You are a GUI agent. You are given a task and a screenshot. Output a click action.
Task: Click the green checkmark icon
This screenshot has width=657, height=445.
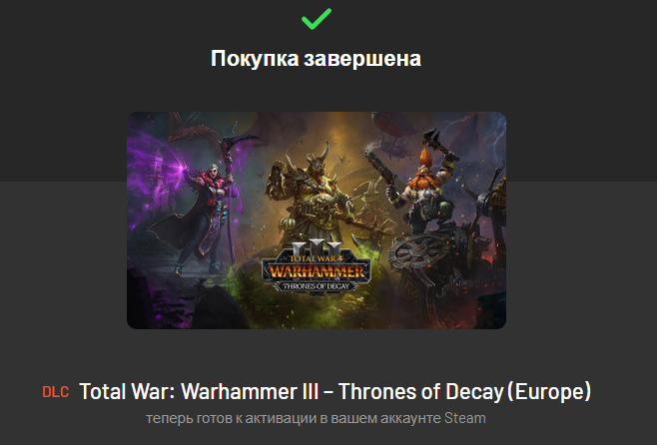(x=317, y=19)
